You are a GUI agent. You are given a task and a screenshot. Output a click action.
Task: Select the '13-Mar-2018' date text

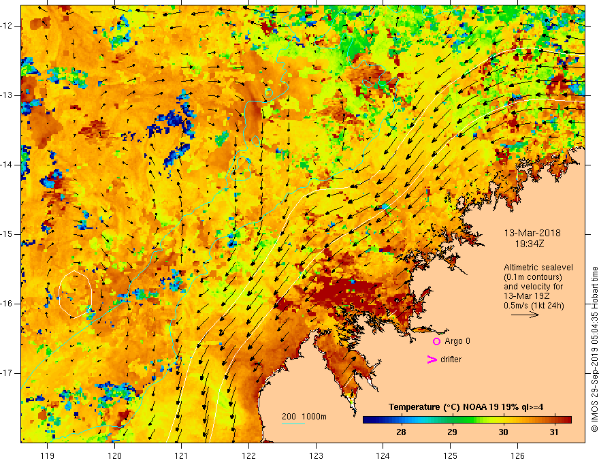coord(532,233)
